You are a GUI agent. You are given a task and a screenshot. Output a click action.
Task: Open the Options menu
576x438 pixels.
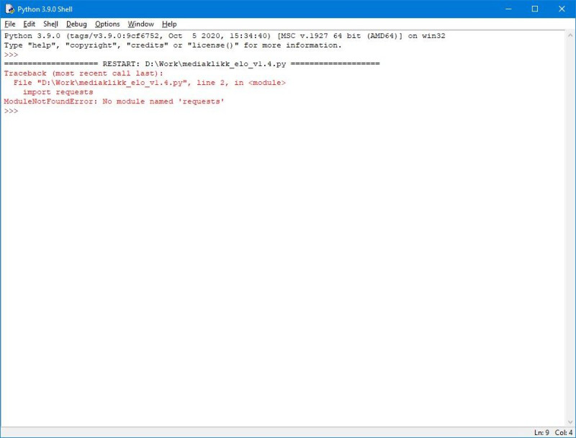pyautogui.click(x=107, y=24)
